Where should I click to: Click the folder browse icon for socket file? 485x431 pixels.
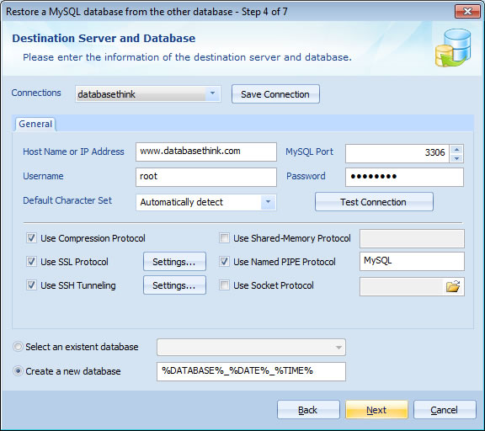(453, 286)
